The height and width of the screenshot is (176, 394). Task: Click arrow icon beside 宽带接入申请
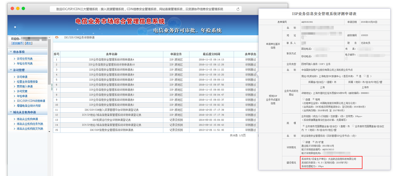(14, 87)
